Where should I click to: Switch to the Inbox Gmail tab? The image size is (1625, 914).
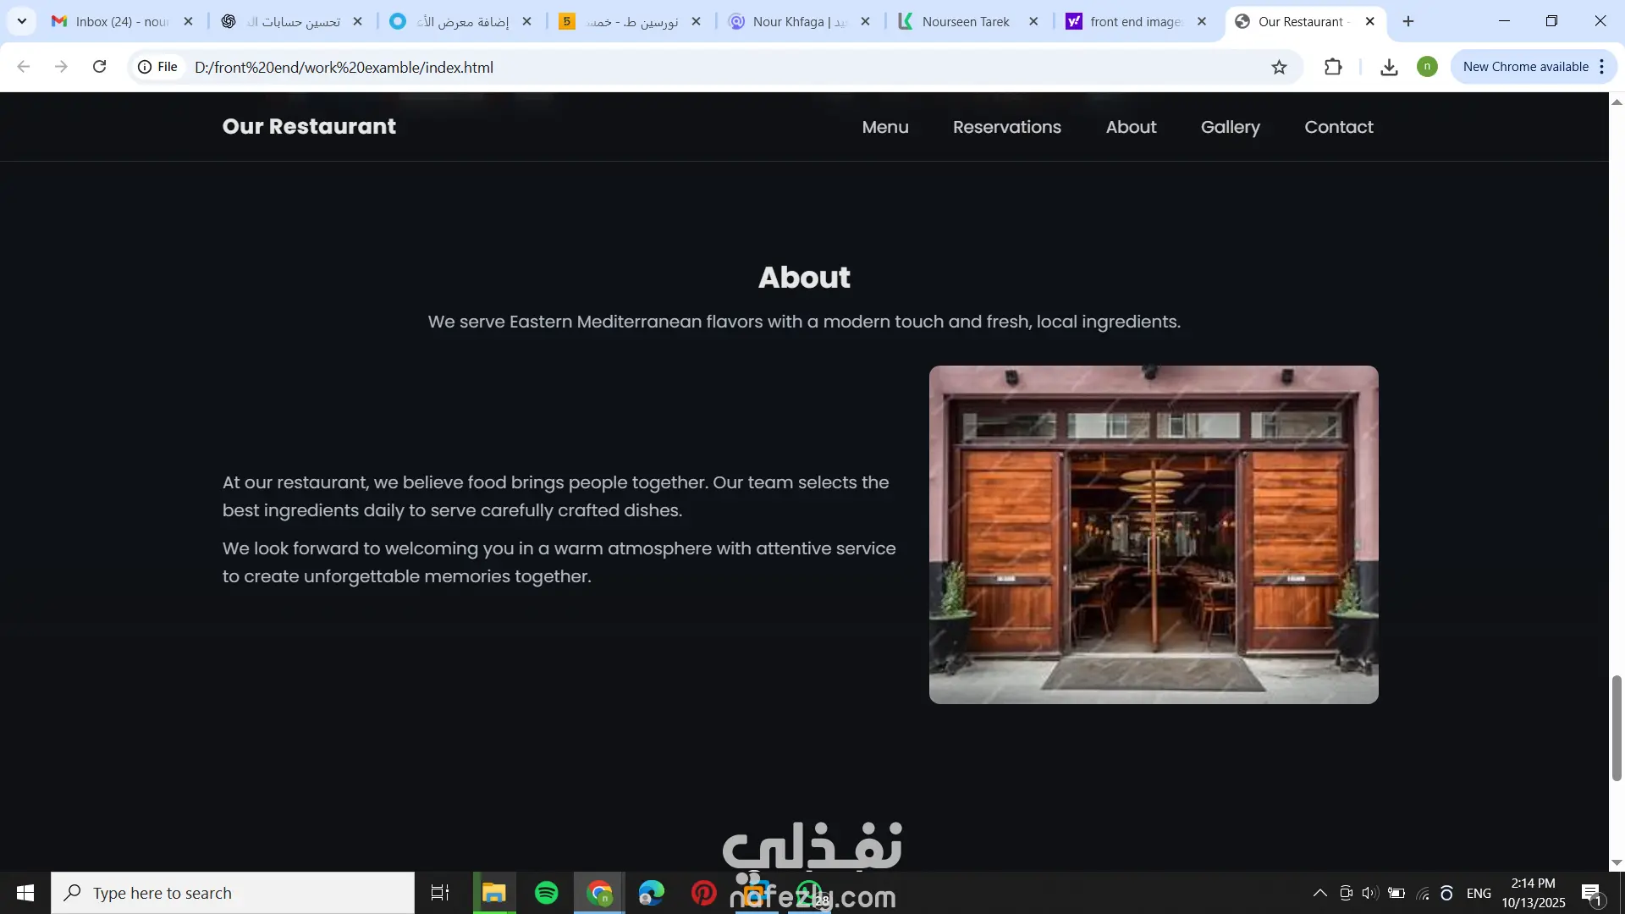coord(121,21)
